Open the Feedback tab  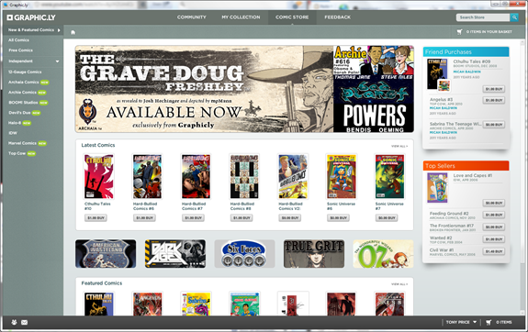point(337,17)
